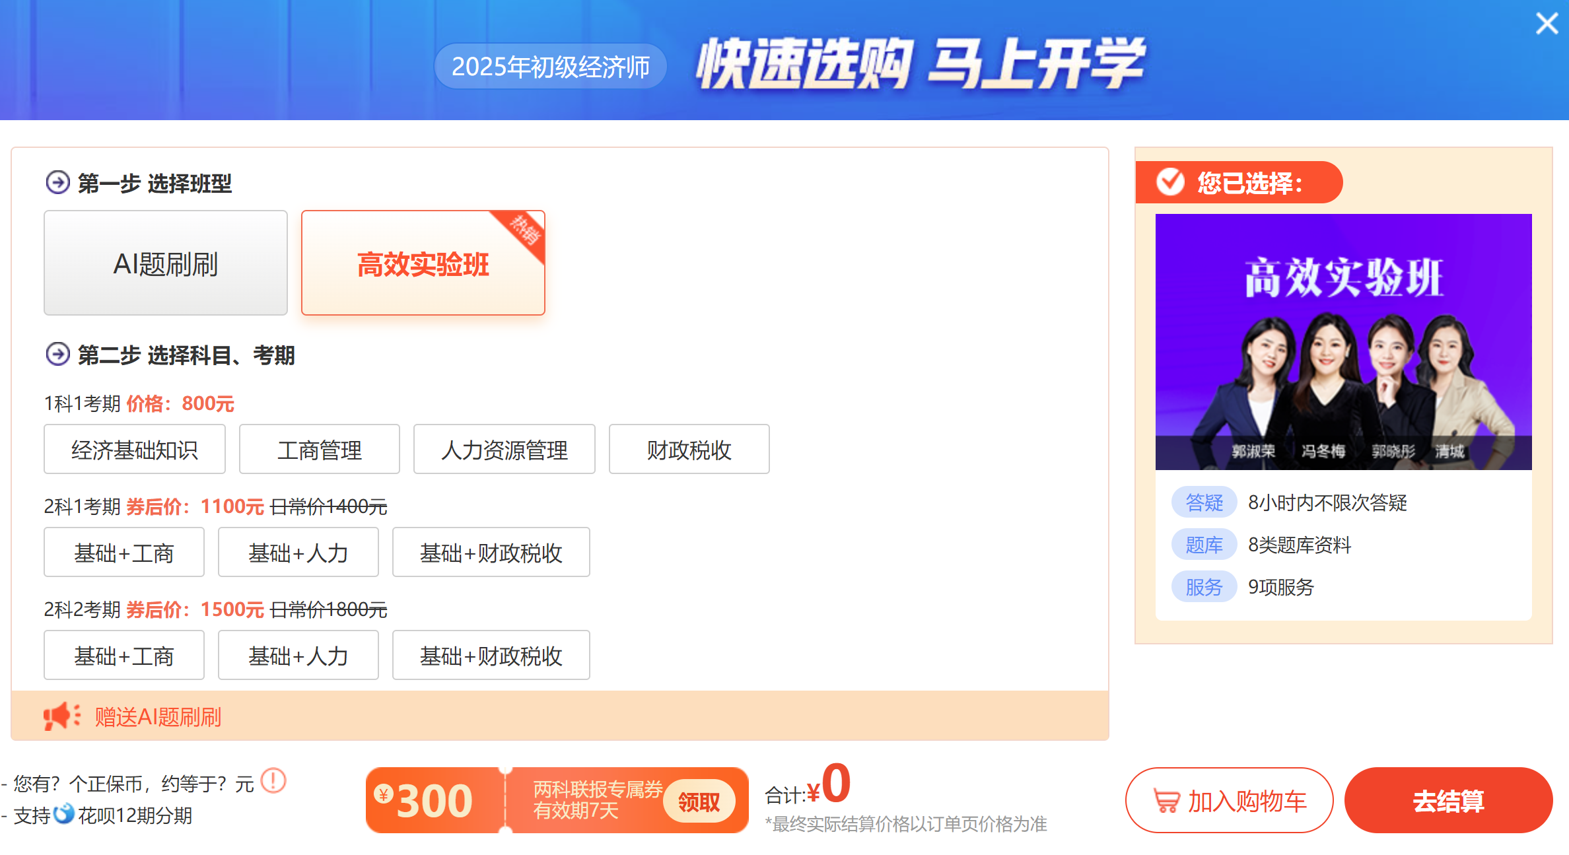Image resolution: width=1569 pixels, height=855 pixels.
Task: Choose the 经济基础知识 single subject
Action: pyautogui.click(x=135, y=449)
